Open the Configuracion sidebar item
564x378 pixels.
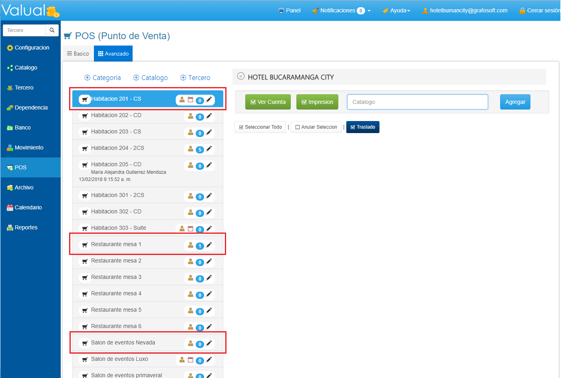point(30,48)
